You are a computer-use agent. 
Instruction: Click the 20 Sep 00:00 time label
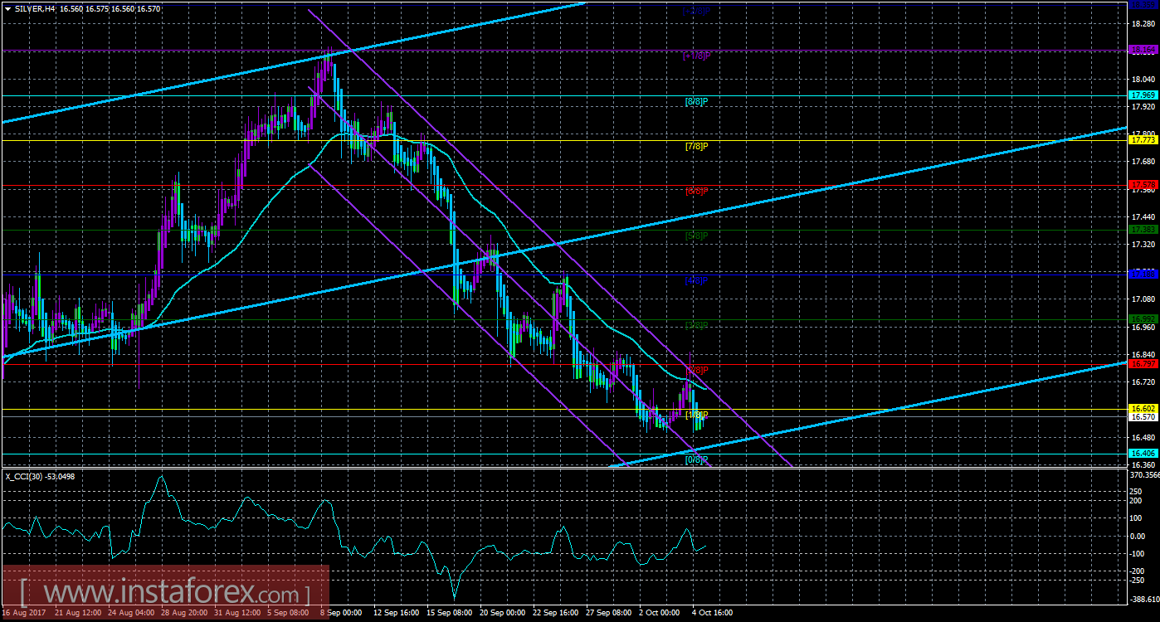tap(501, 613)
